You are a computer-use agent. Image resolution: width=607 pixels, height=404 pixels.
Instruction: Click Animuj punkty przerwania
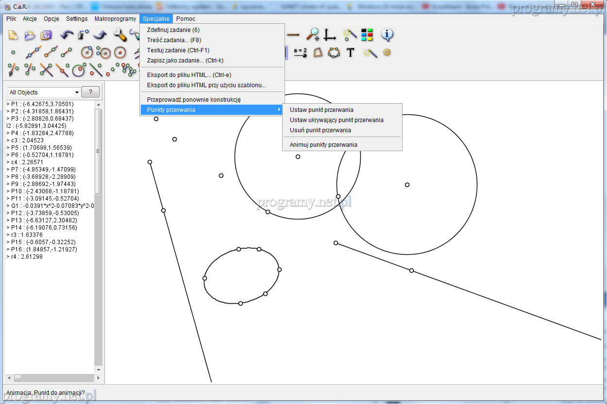[x=323, y=145]
